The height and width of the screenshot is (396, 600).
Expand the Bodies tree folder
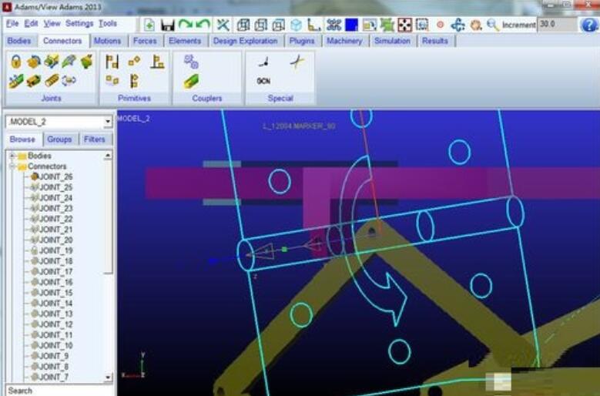(12, 156)
